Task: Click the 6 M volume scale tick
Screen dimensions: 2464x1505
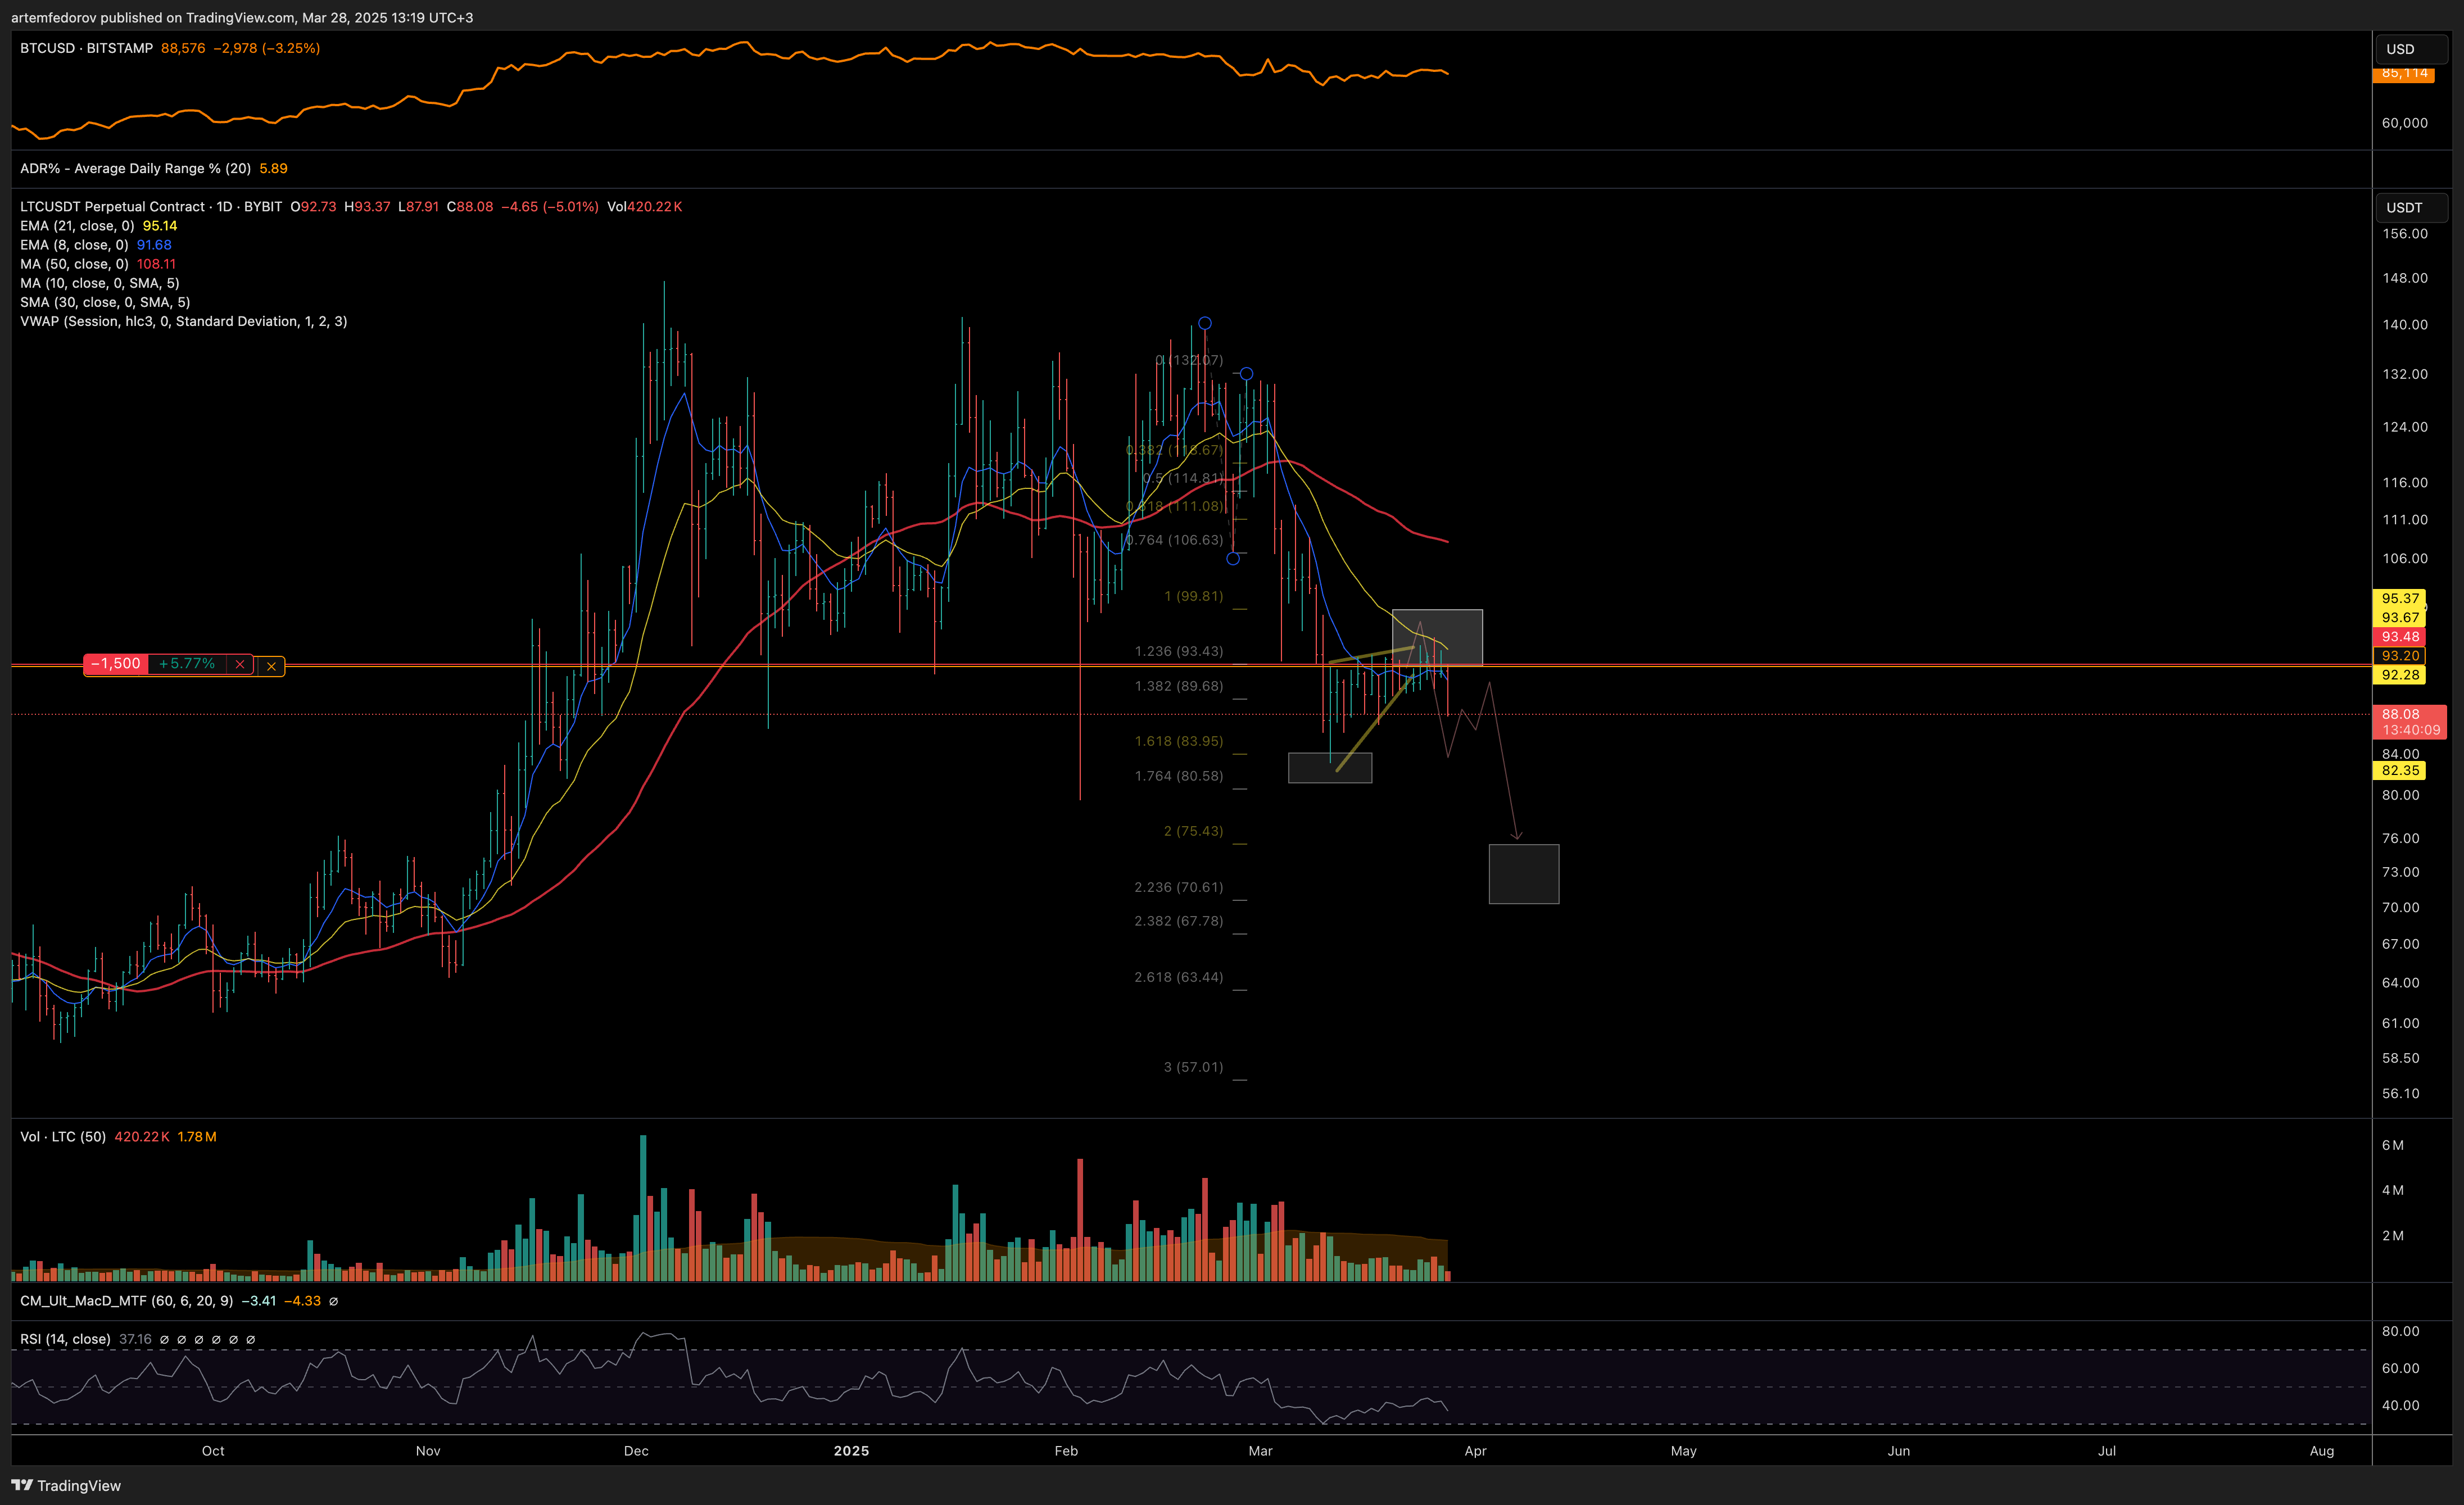Action: coord(2392,1145)
